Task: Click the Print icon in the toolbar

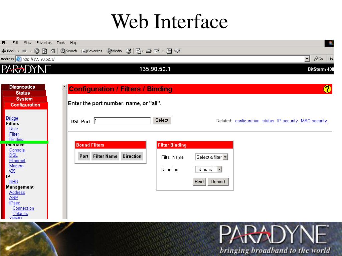Action: click(149, 51)
